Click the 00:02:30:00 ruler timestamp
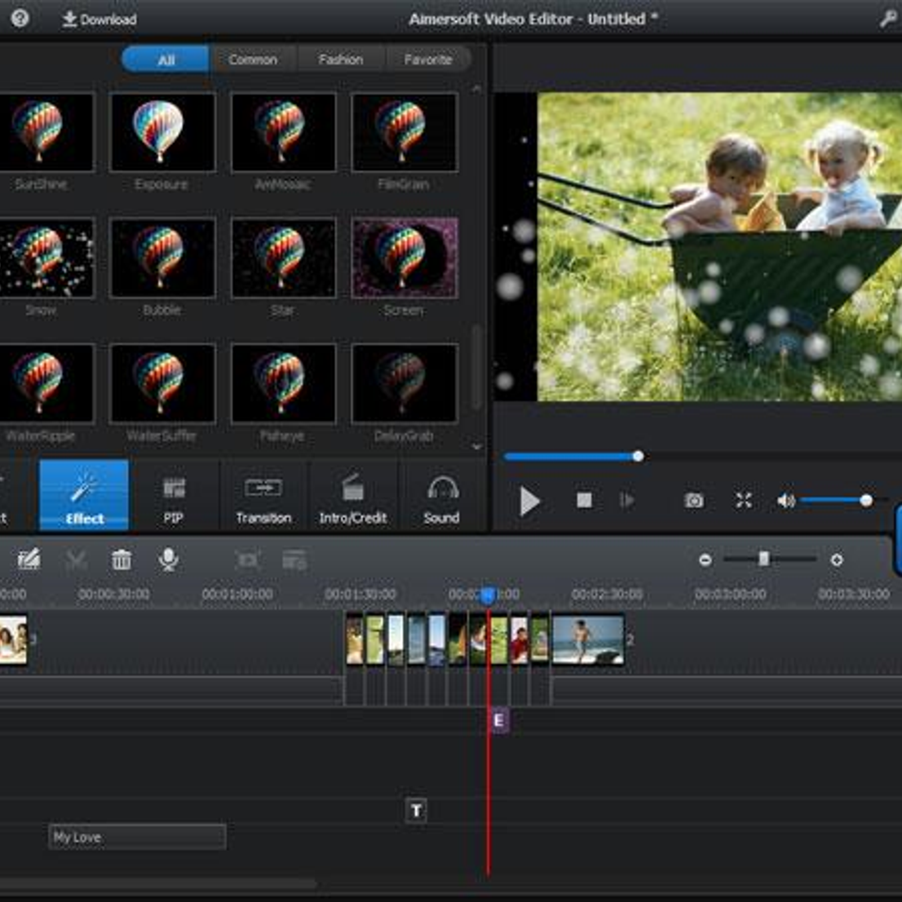Viewport: 902px width, 902px height. 607,594
